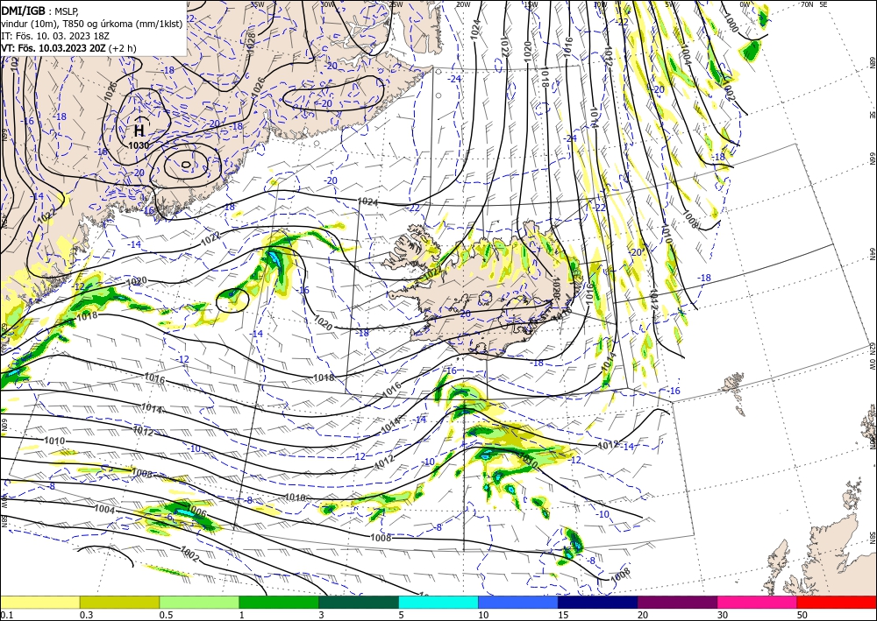The width and height of the screenshot is (877, 621).
Task: Click the navy 15 mm legend swatch
Action: click(x=598, y=602)
